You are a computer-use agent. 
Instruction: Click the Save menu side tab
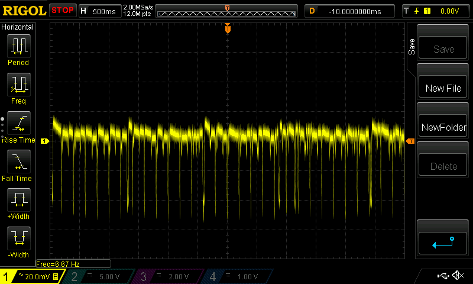click(412, 47)
